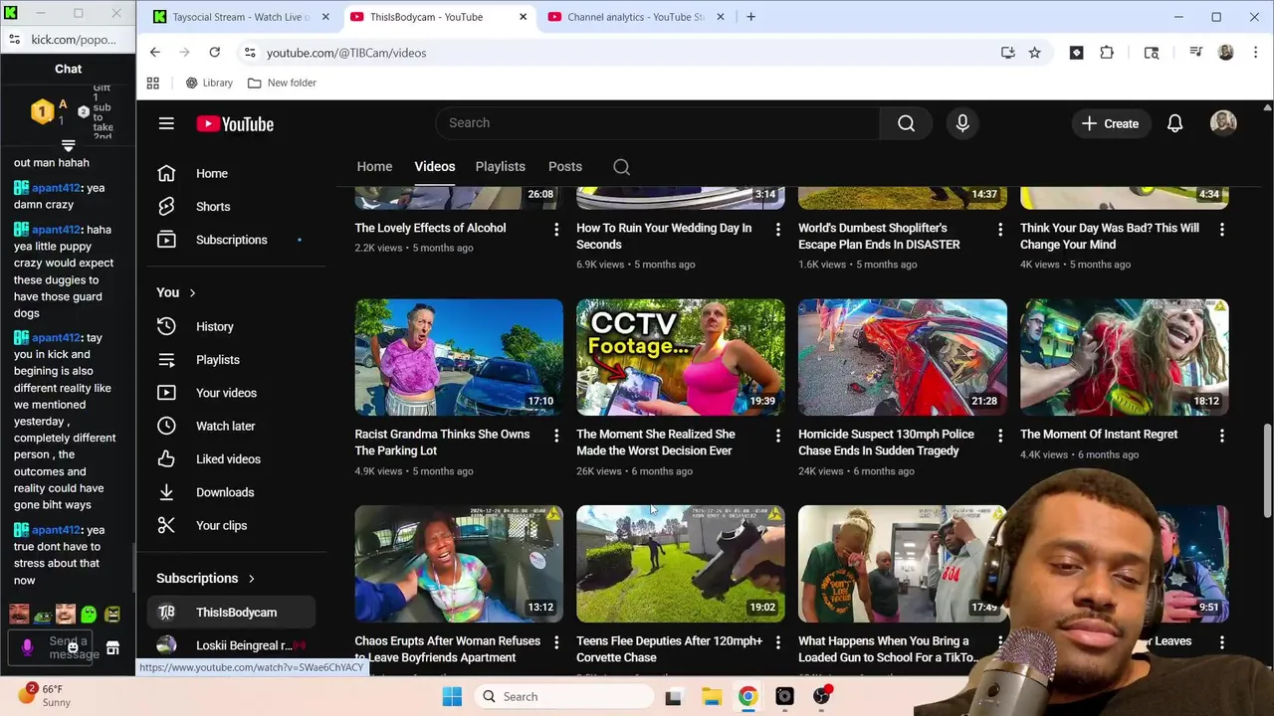Go back in Chrome browser
1274x716 pixels.
154,53
